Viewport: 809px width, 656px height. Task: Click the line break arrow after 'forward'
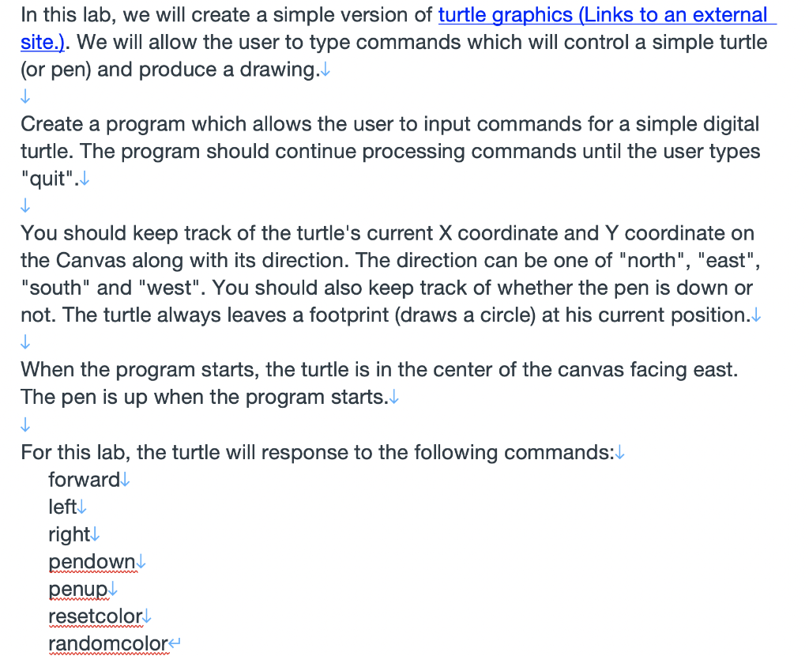(125, 481)
